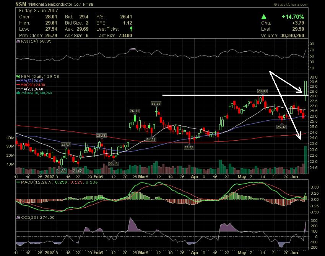325x256 pixels.
Task: Click the Chg value +3.79
Action: point(298,23)
